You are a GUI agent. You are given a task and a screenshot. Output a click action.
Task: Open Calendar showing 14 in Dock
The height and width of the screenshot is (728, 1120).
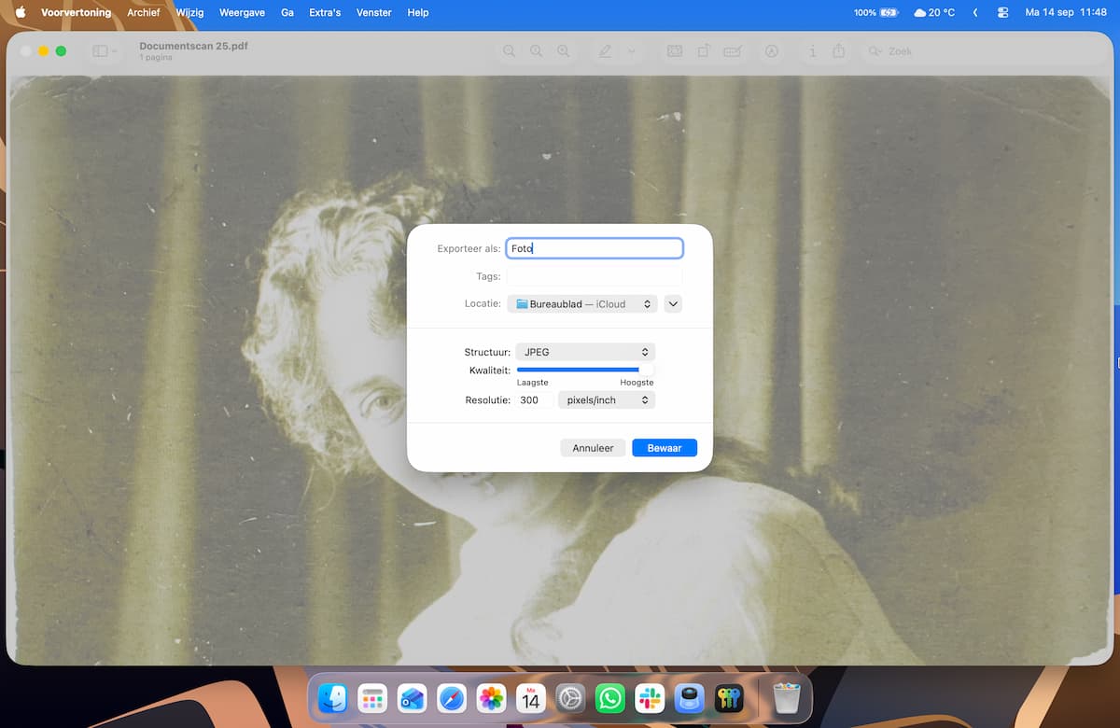531,698
